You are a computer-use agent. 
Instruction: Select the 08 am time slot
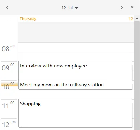tap(76, 47)
